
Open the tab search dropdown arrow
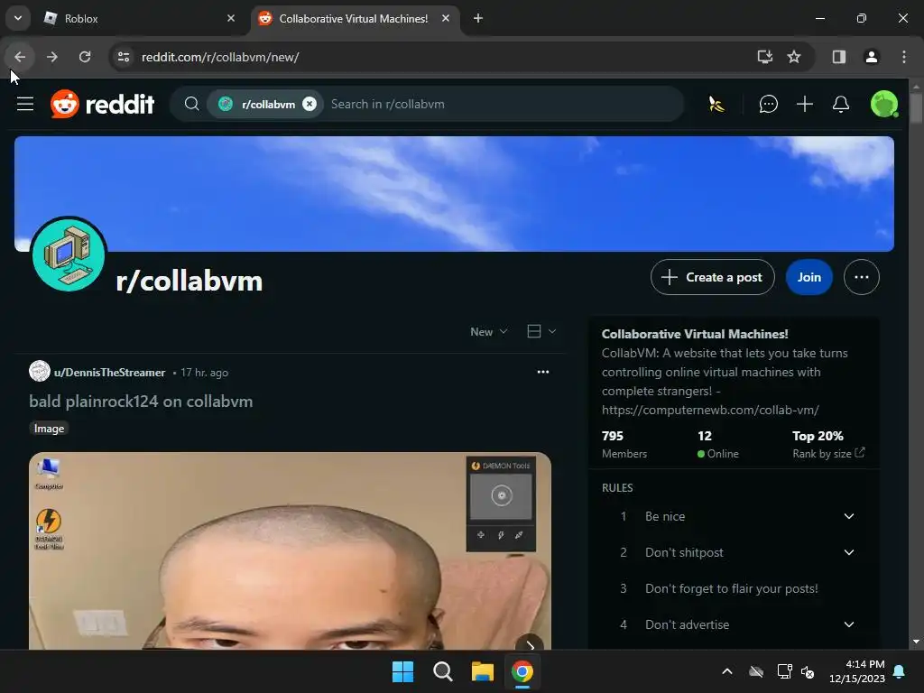[18, 18]
